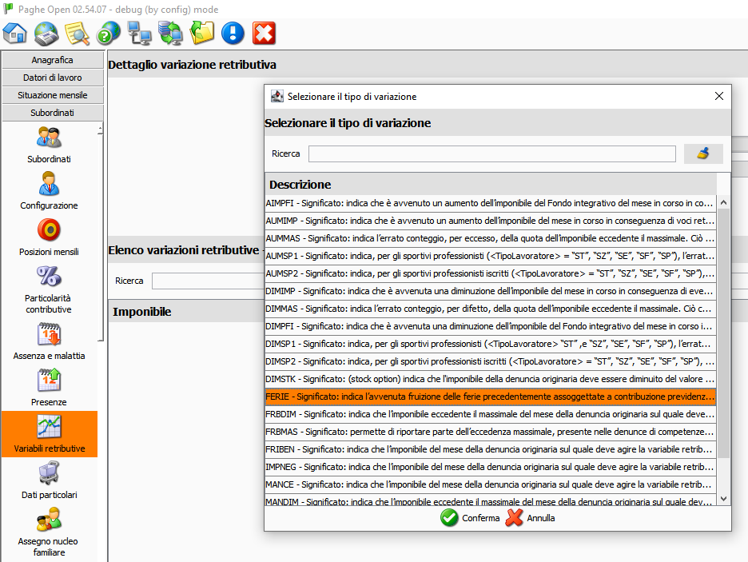Click the list scrollbar down arrow
Image resolution: width=748 pixels, height=562 pixels.
[x=723, y=499]
